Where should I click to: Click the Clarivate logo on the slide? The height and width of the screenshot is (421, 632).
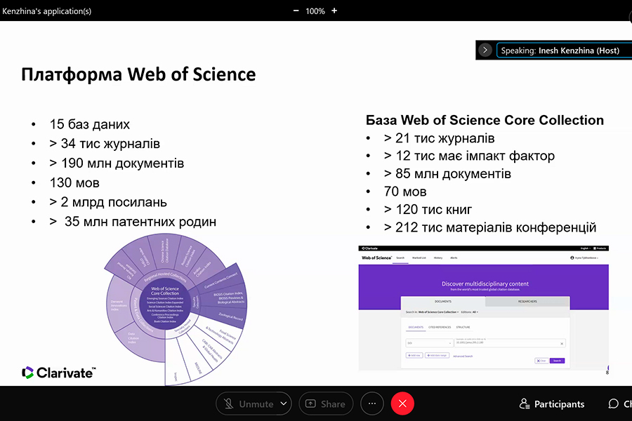point(59,373)
